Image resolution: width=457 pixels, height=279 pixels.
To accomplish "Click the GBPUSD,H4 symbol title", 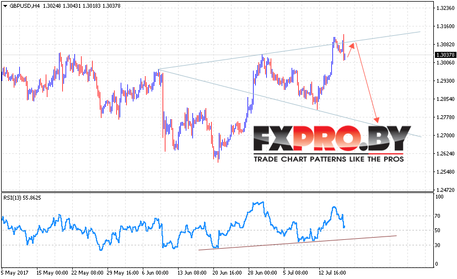I will [x=25, y=6].
